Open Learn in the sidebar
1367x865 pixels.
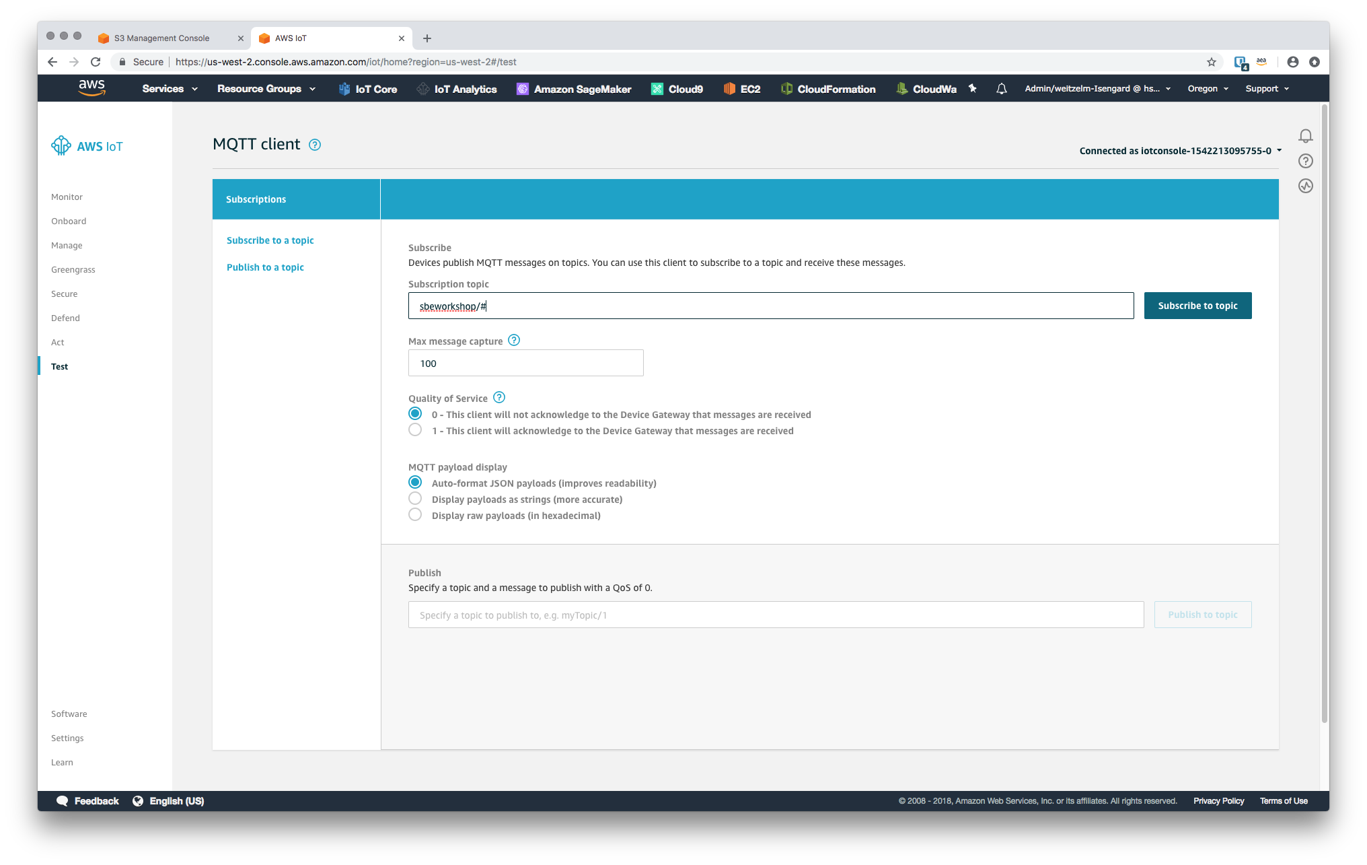click(x=62, y=762)
